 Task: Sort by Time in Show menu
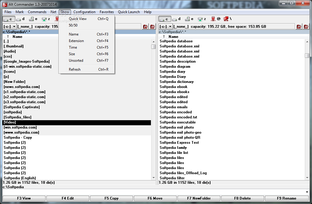point(87,47)
